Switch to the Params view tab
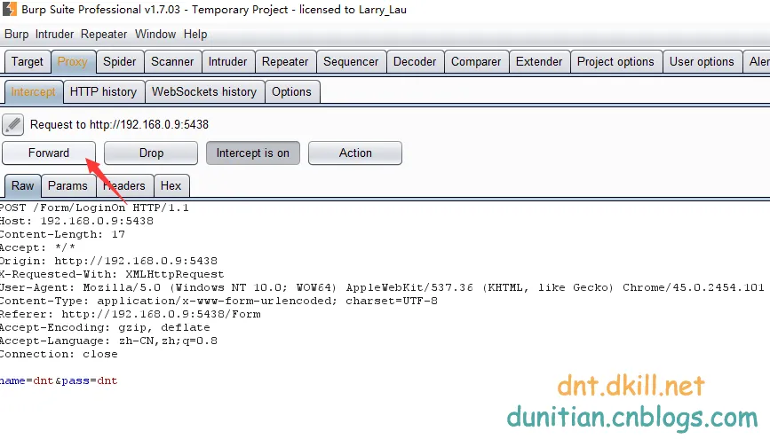The image size is (770, 439). tap(67, 186)
